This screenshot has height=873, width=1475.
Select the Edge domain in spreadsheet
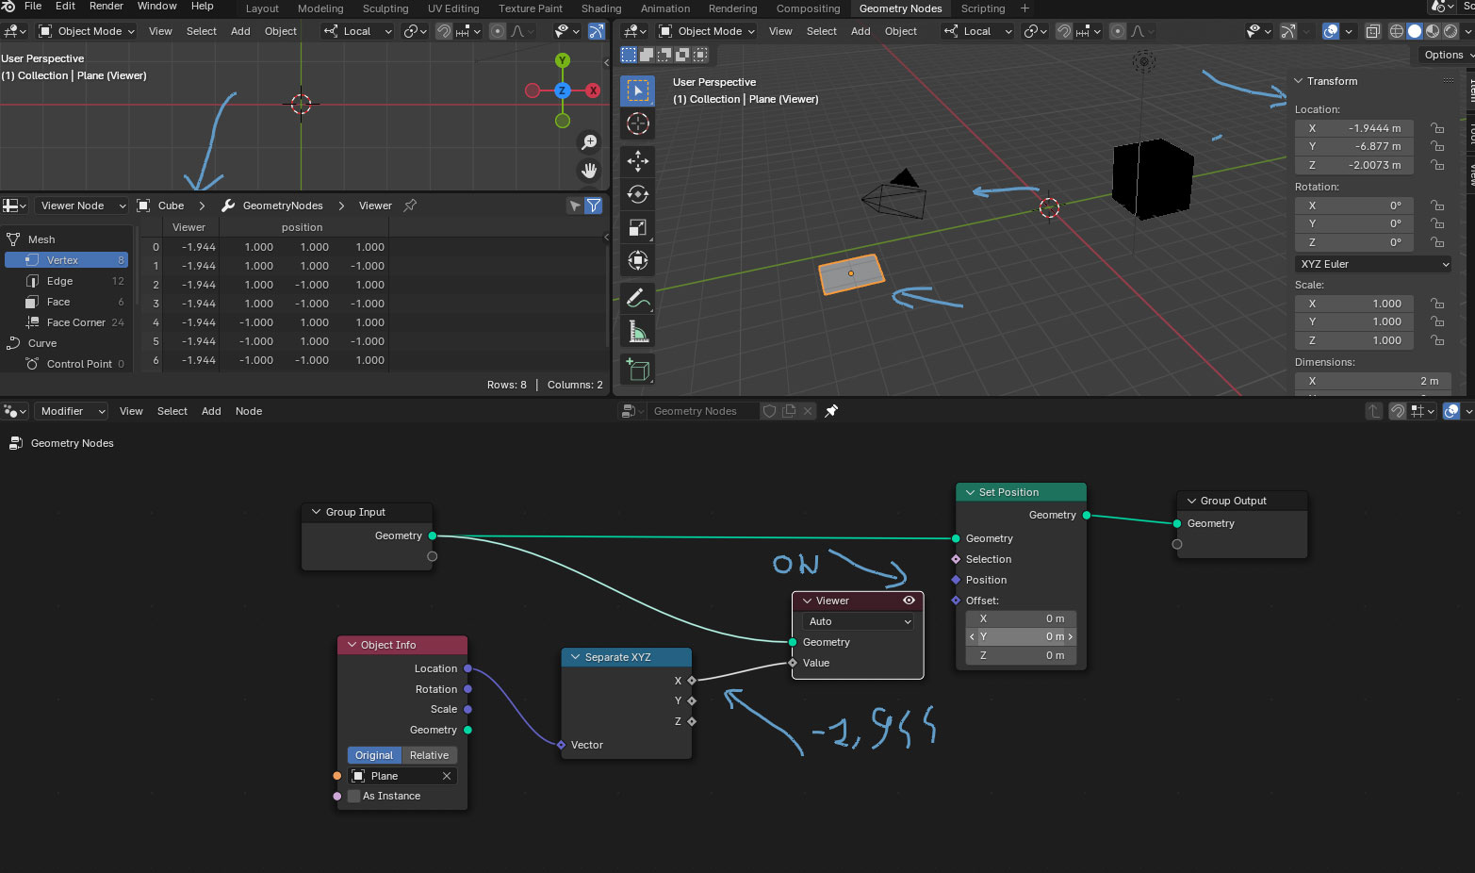[x=60, y=281]
